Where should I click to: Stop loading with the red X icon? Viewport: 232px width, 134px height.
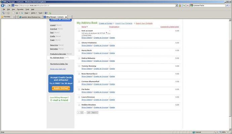click(x=188, y=5)
